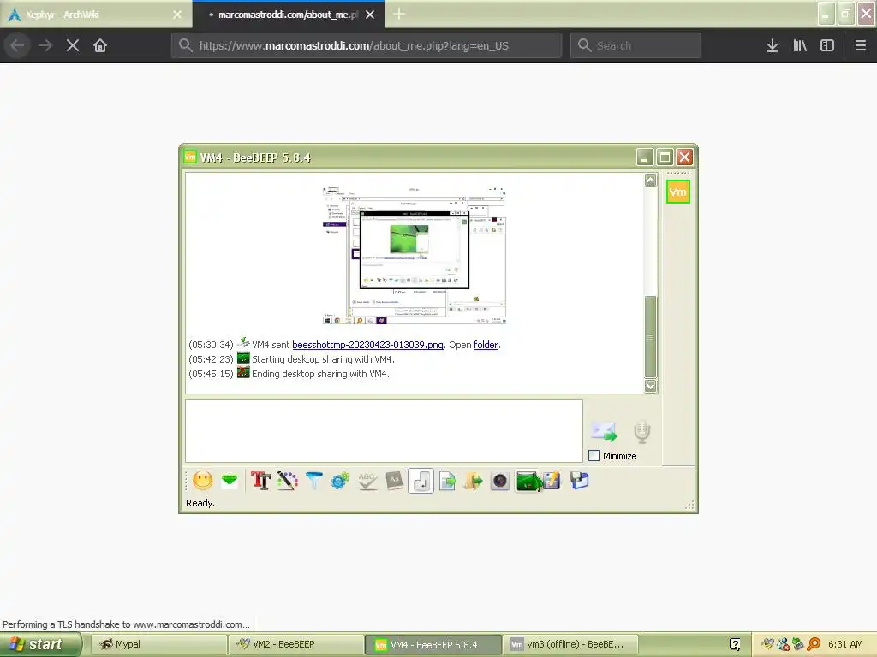Click the microphone voice message icon
This screenshot has width=877, height=657.
tap(642, 431)
